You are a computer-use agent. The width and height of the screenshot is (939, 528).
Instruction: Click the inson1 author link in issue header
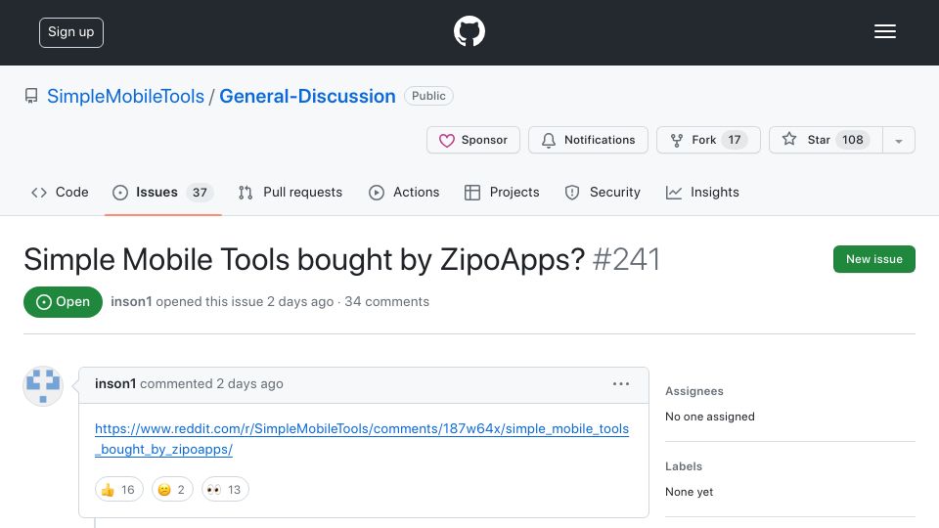(x=131, y=302)
